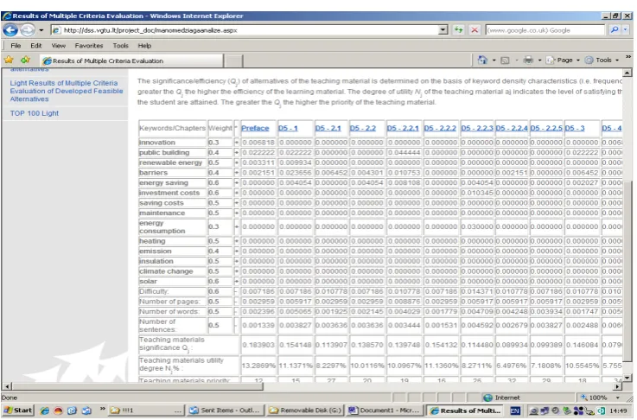Launch Internet Explorer from Quick Launch
Screen dimensions: 637x420
click(45, 410)
